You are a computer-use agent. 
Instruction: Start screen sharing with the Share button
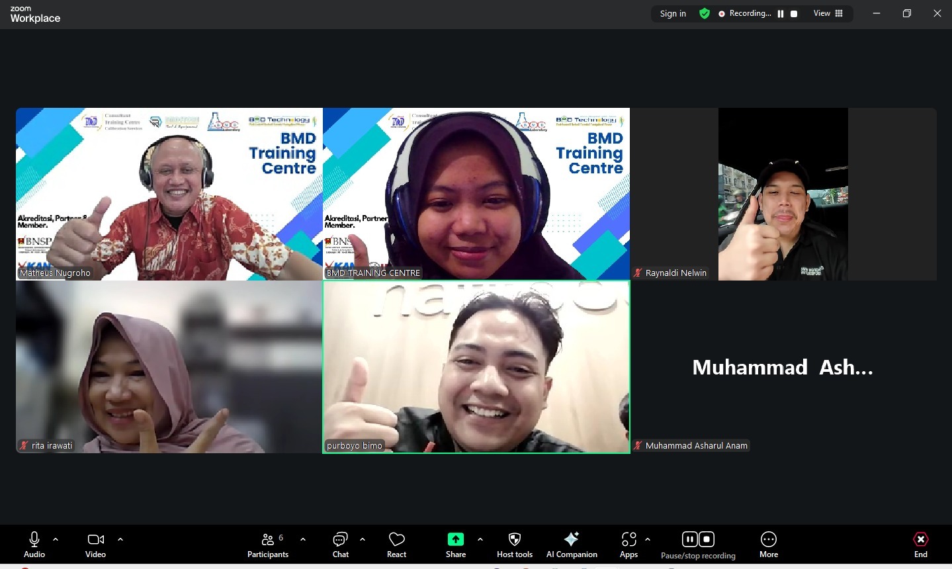(455, 545)
